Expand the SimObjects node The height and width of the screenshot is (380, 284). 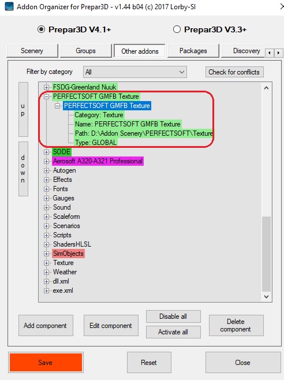tap(46, 254)
